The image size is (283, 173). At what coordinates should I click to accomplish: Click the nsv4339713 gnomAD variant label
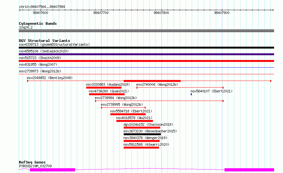pyautogui.click(x=54, y=44)
